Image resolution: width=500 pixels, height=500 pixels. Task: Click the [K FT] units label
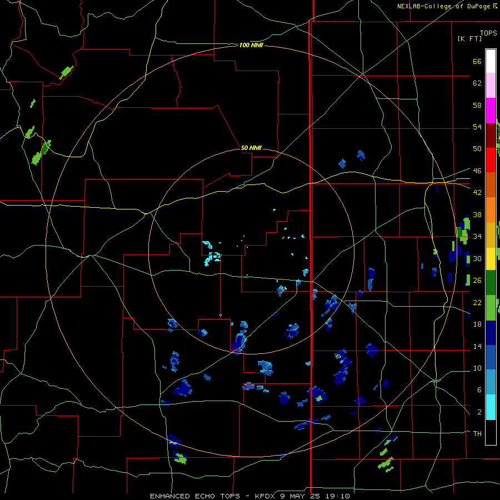469,38
